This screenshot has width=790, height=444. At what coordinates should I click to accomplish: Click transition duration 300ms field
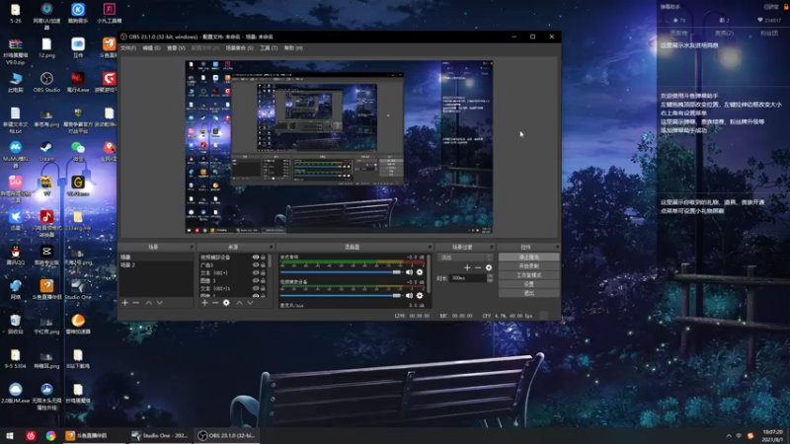(x=467, y=278)
